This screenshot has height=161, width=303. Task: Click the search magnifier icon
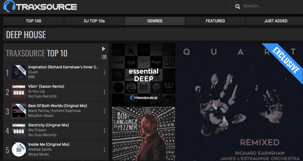tap(237, 7)
